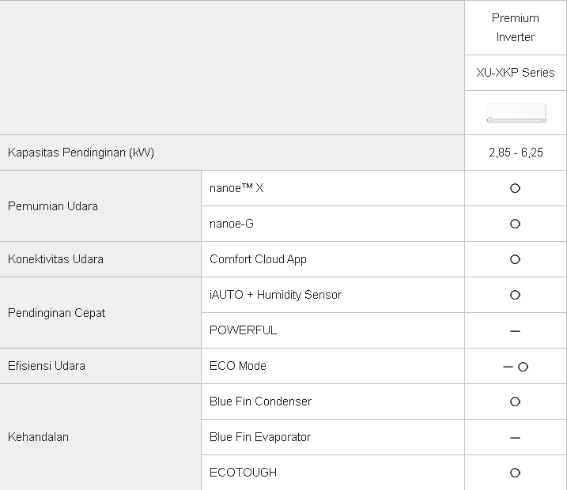The image size is (567, 490).
Task: Click the circle mark in the ECOTOUGH row
Action: [x=515, y=473]
